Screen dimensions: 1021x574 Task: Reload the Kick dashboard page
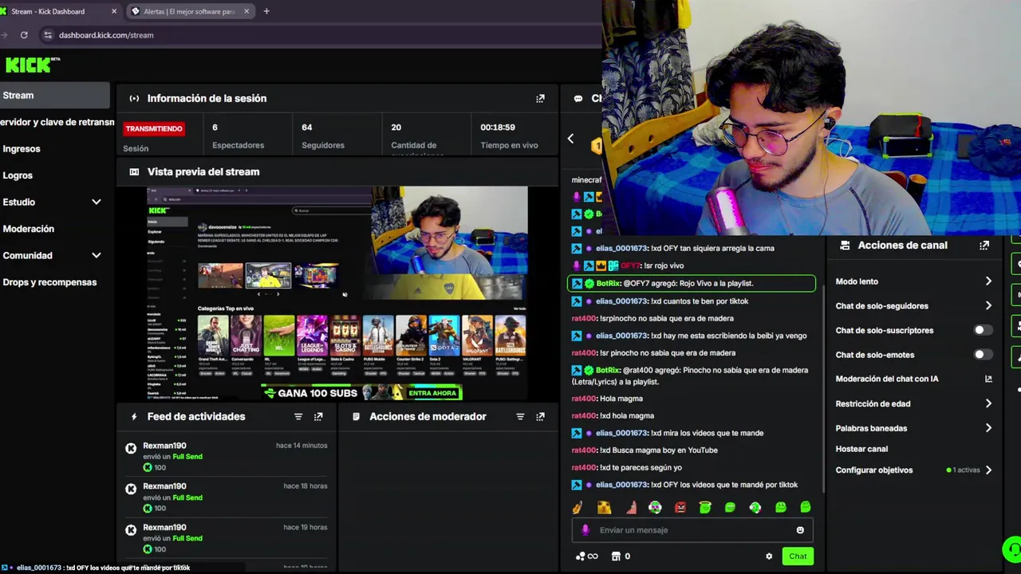(24, 35)
